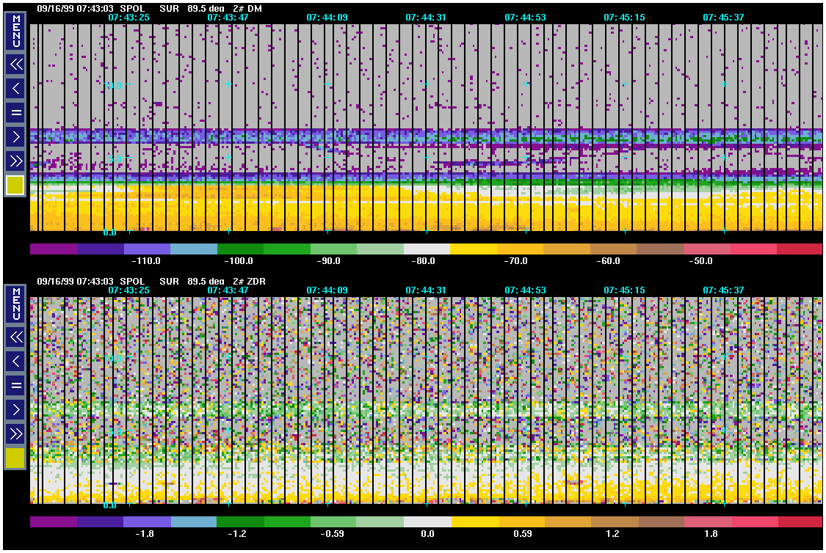Step back with DM panel single-left arrow

click(16, 89)
